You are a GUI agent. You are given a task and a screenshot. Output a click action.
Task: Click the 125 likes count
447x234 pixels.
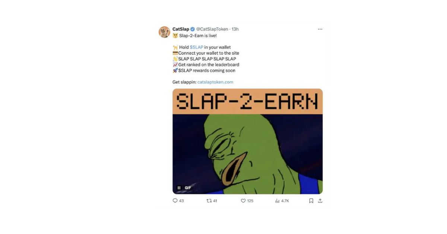[250, 201]
